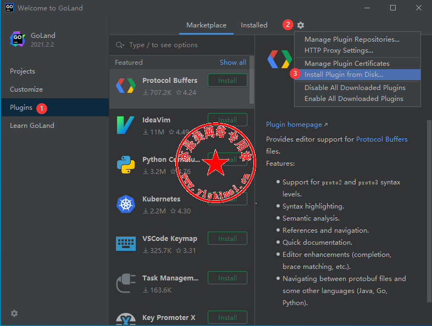
Task: Select the IdeaVim plugin icon
Action: [x=126, y=125]
